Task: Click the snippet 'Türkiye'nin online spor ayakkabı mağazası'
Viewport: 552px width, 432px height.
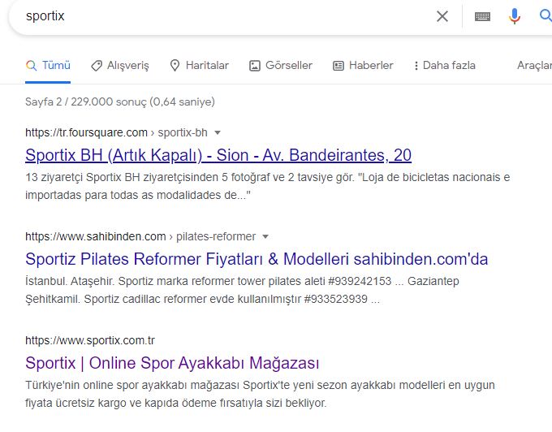Action: (x=260, y=394)
